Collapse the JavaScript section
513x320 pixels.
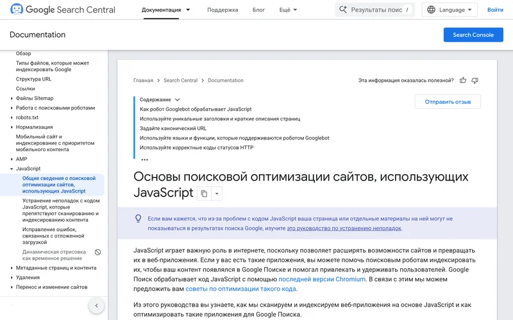click(x=12, y=169)
